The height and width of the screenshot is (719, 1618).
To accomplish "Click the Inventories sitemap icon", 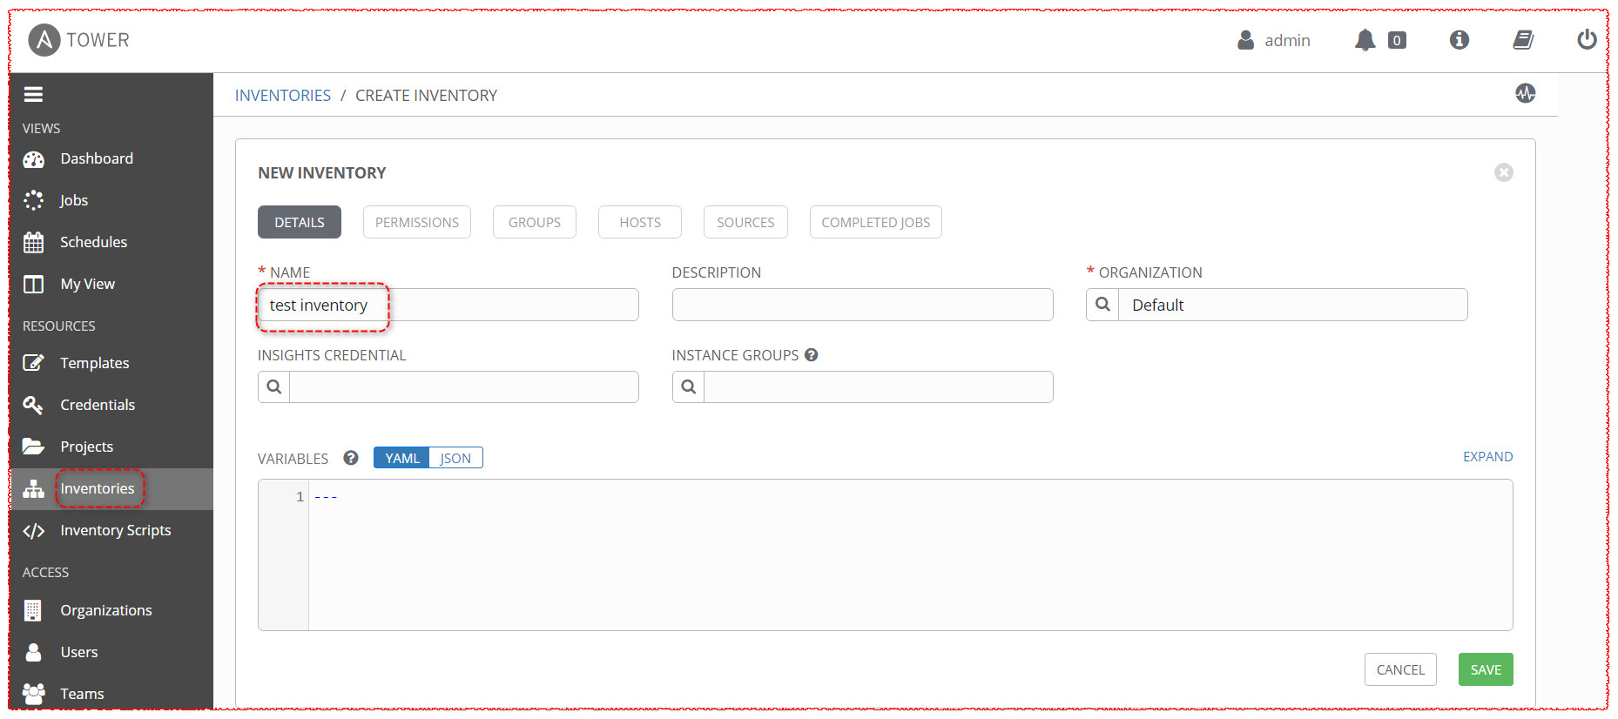I will (x=33, y=489).
